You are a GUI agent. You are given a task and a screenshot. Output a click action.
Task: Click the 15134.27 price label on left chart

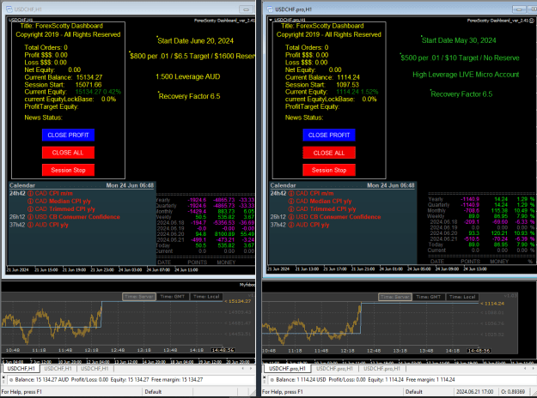coord(239,301)
